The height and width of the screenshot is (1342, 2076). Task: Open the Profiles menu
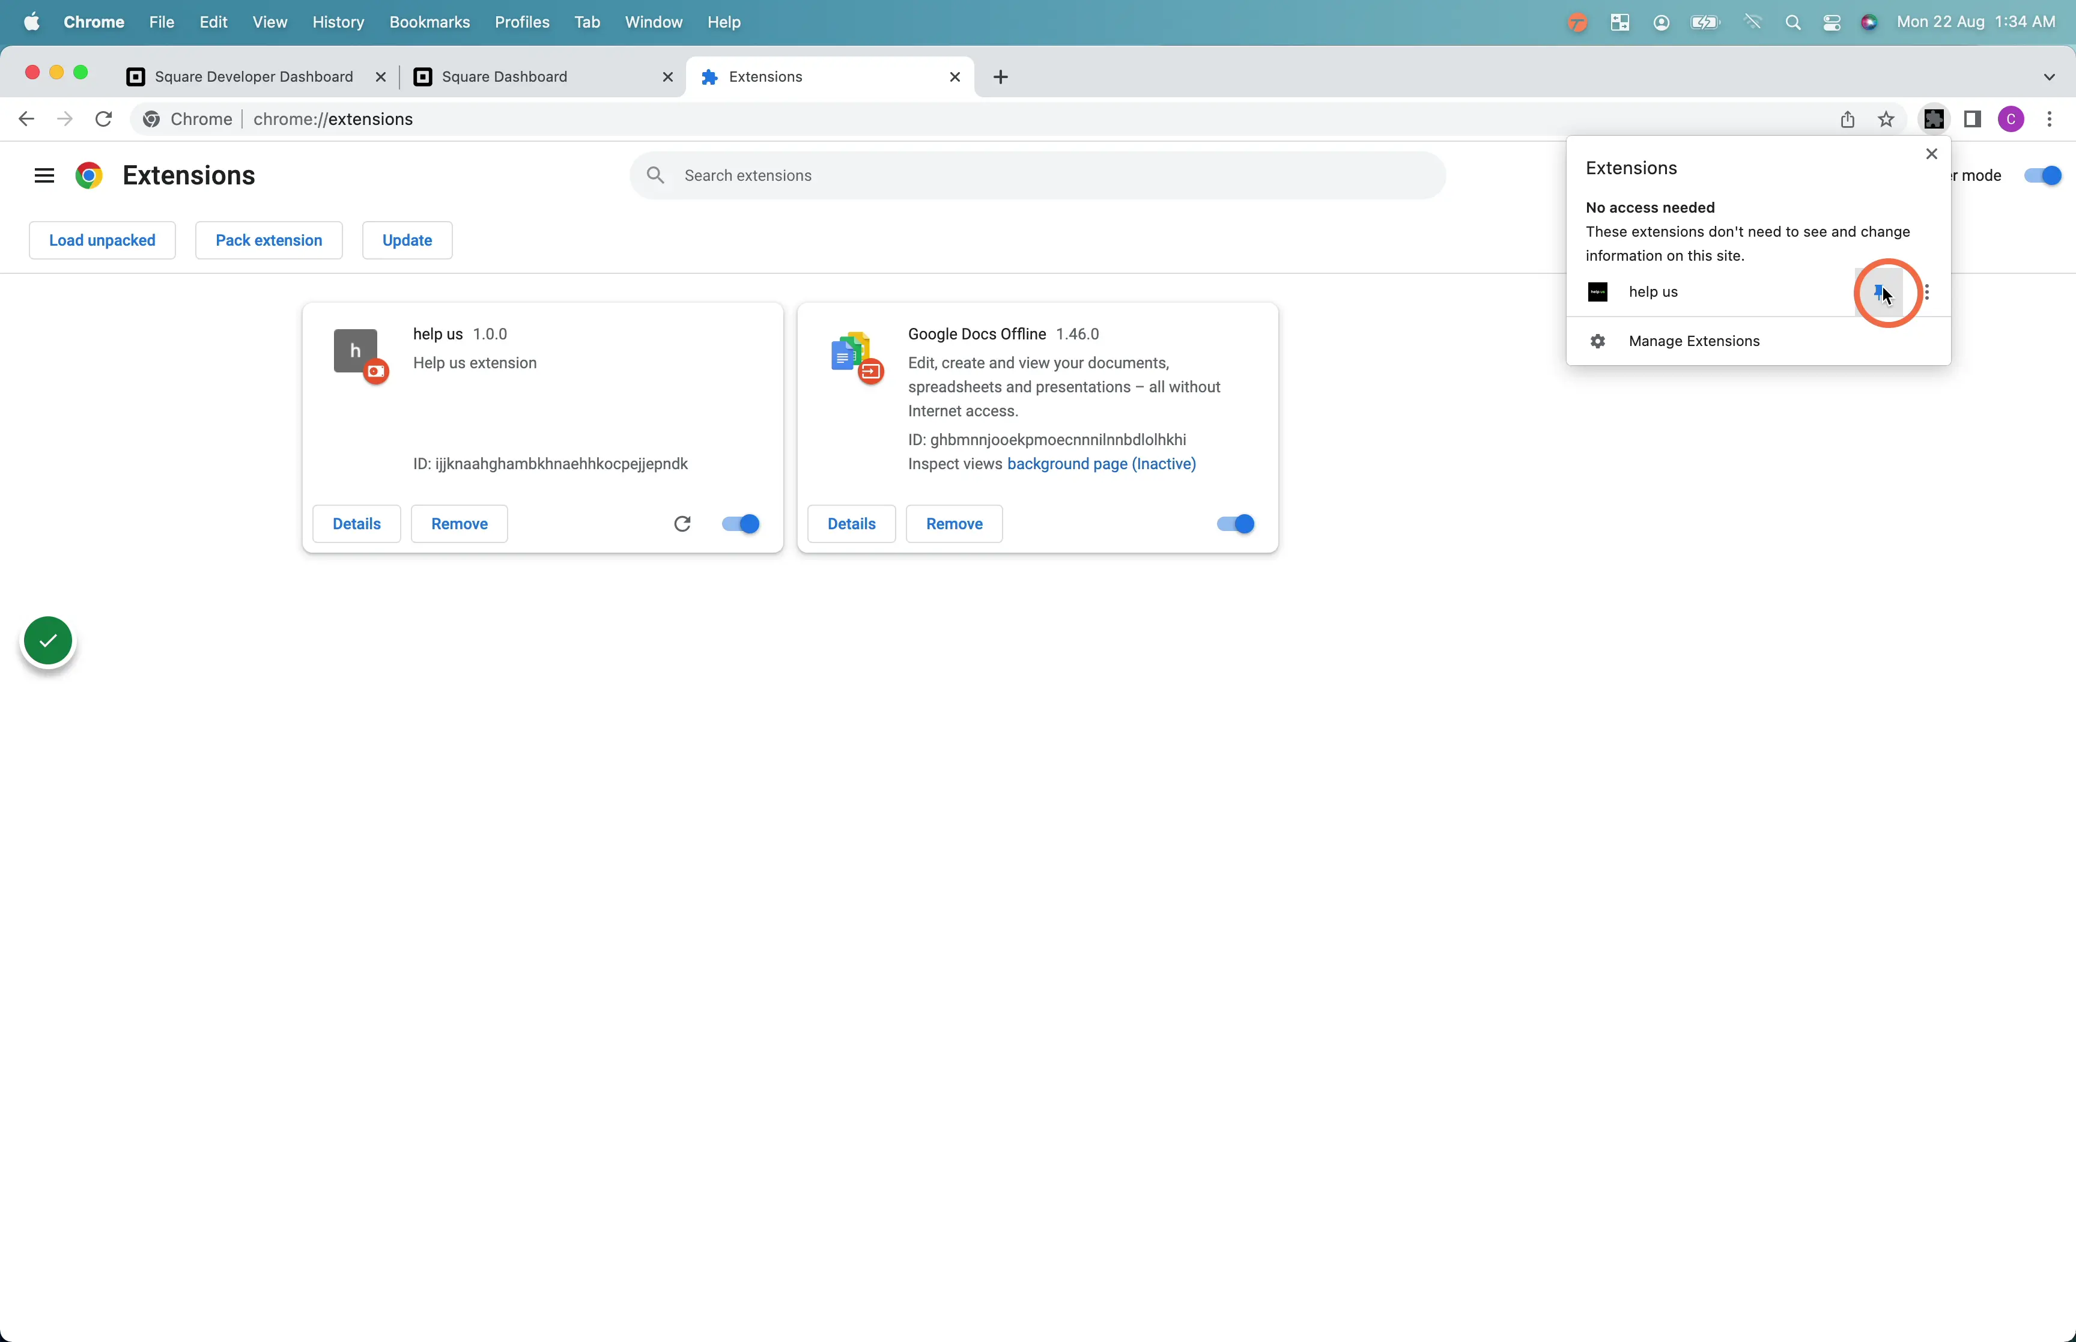click(x=522, y=23)
